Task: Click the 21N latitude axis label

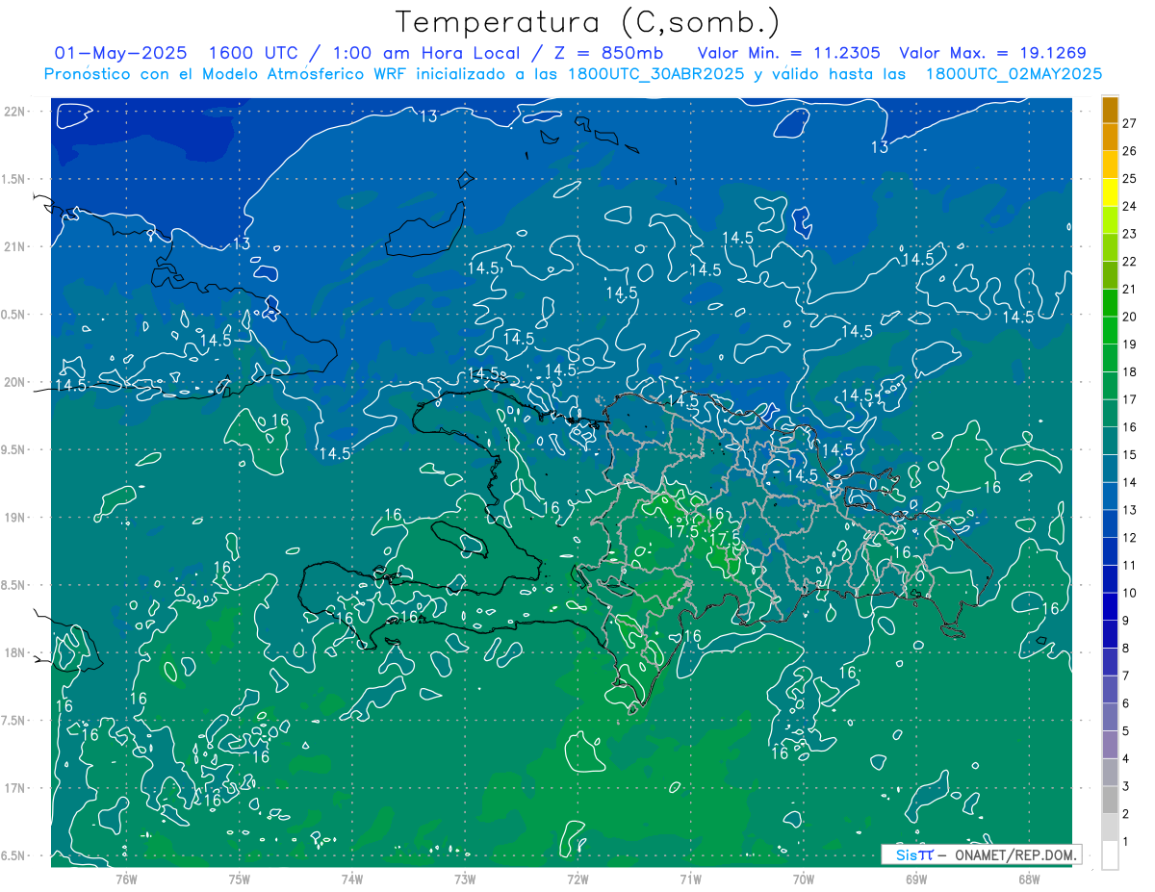Action: (x=14, y=246)
